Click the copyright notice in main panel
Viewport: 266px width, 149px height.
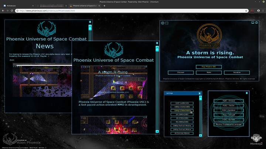pyautogui.click(x=209, y=79)
